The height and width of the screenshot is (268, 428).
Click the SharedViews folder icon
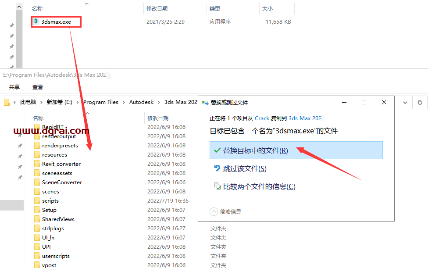click(37, 219)
